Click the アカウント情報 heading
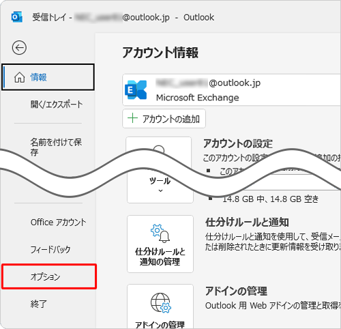The width and height of the screenshot is (341, 329). click(160, 53)
